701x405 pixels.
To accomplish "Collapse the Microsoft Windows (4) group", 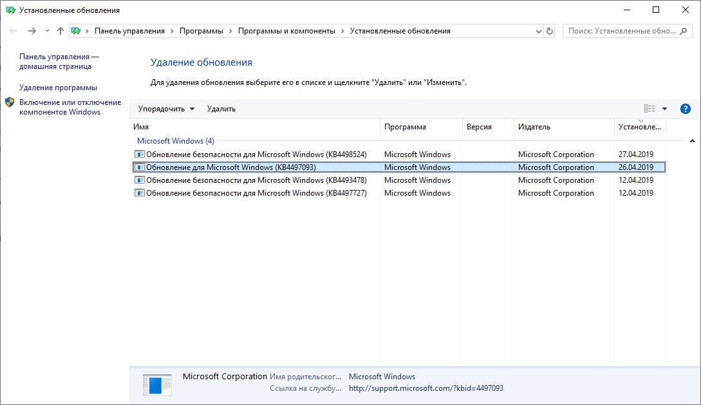I will click(x=692, y=141).
